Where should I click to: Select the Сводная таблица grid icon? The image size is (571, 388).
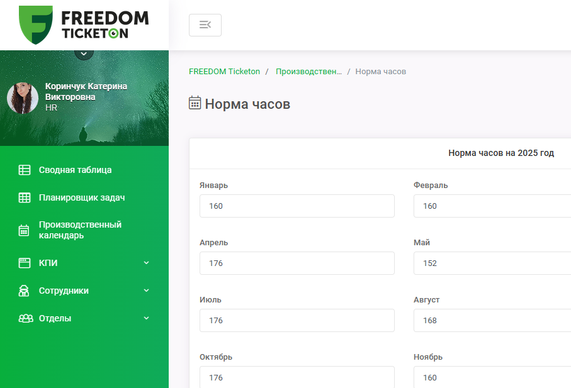coord(24,170)
